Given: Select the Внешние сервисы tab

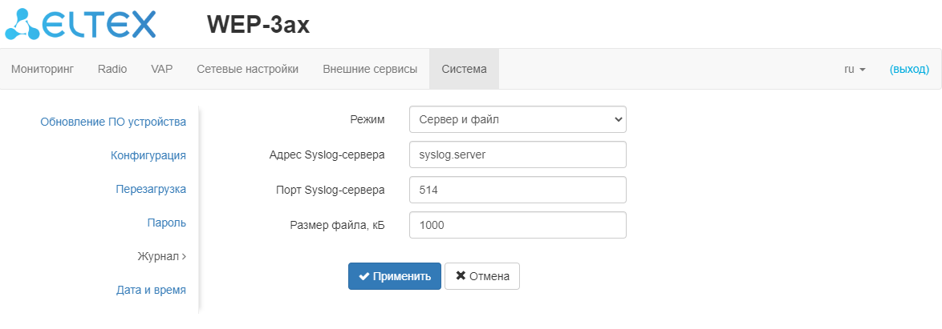Looking at the screenshot, I should pyautogui.click(x=370, y=69).
